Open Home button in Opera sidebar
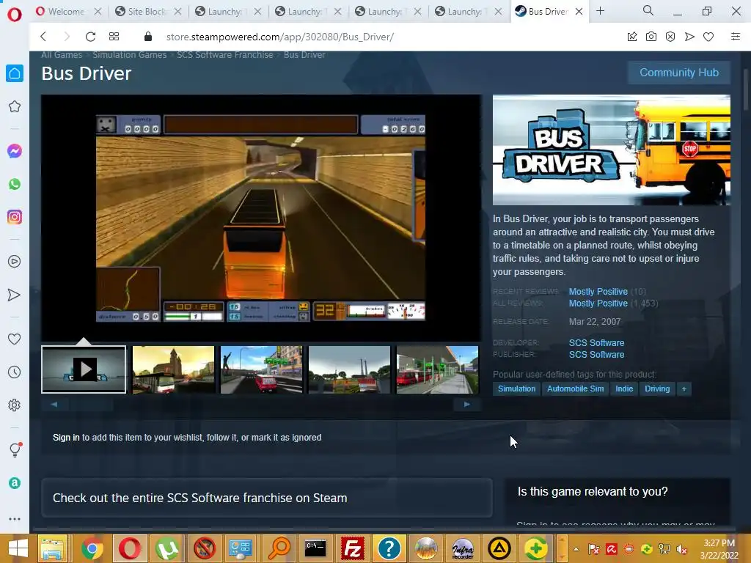Viewport: 751px width, 563px height. coord(15,73)
